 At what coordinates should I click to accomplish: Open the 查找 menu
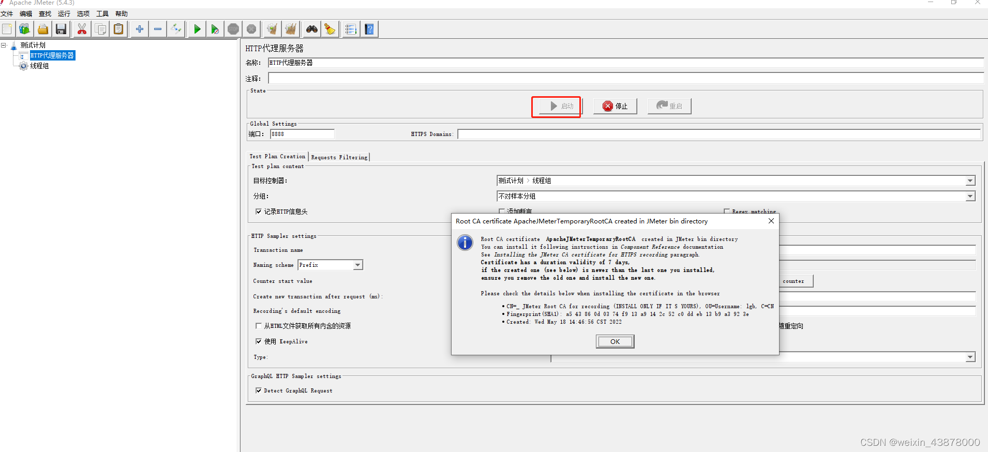45,13
